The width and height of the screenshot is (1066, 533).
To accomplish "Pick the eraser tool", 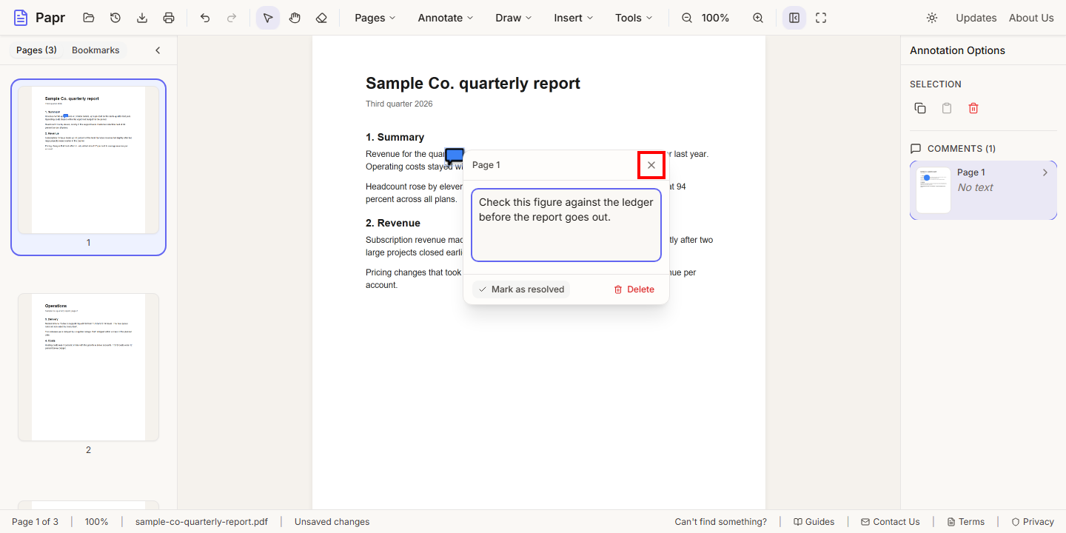I will pos(321,18).
